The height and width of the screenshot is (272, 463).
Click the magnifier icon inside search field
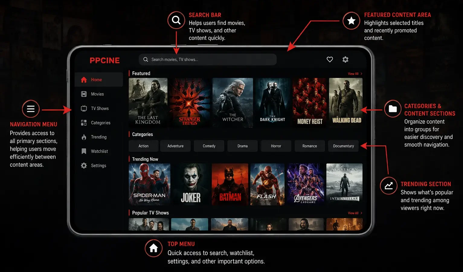(146, 60)
